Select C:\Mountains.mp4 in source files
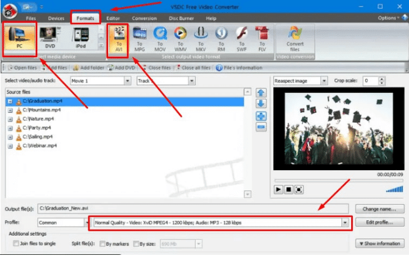This screenshot has width=409, height=256. (x=41, y=110)
